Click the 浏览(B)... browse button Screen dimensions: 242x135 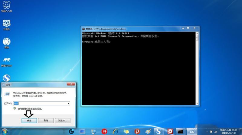click(x=62, y=120)
